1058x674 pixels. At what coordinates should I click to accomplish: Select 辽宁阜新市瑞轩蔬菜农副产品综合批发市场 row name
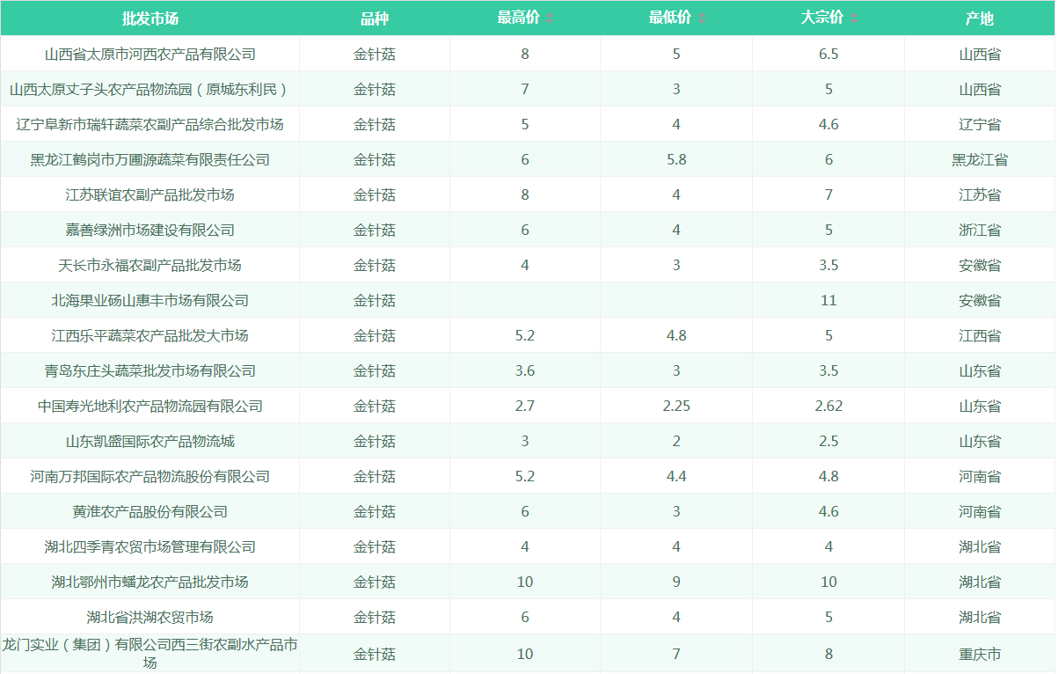[150, 124]
